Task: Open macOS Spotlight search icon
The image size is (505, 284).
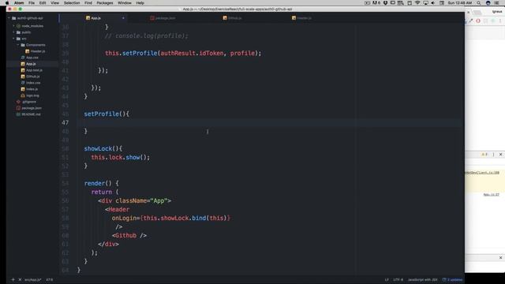Action: pos(479,3)
